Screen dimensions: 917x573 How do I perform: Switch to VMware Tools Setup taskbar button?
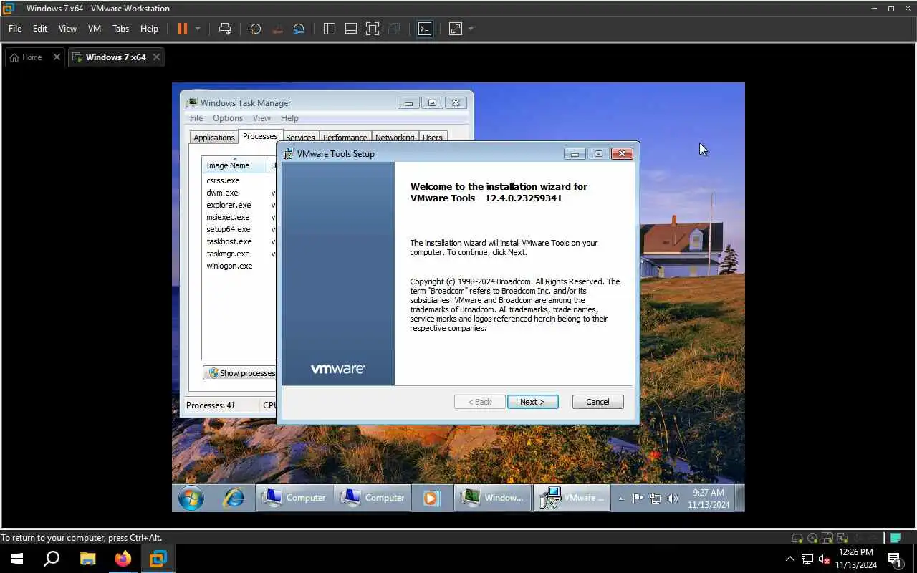pyautogui.click(x=572, y=498)
